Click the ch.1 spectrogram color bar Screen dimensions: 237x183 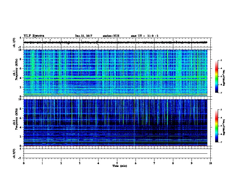[x=216, y=77]
